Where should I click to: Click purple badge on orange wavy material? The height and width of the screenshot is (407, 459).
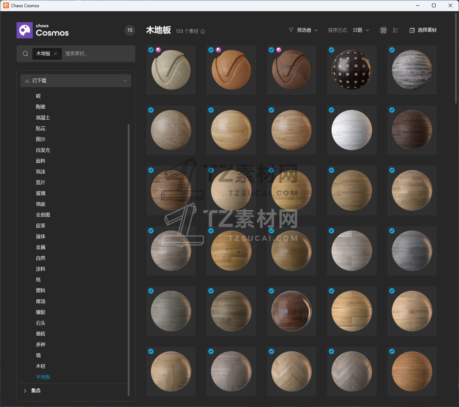tap(218, 50)
